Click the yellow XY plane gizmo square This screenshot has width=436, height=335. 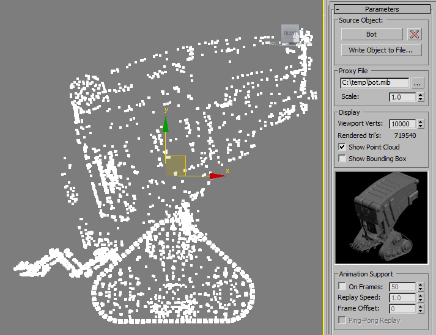click(x=176, y=166)
